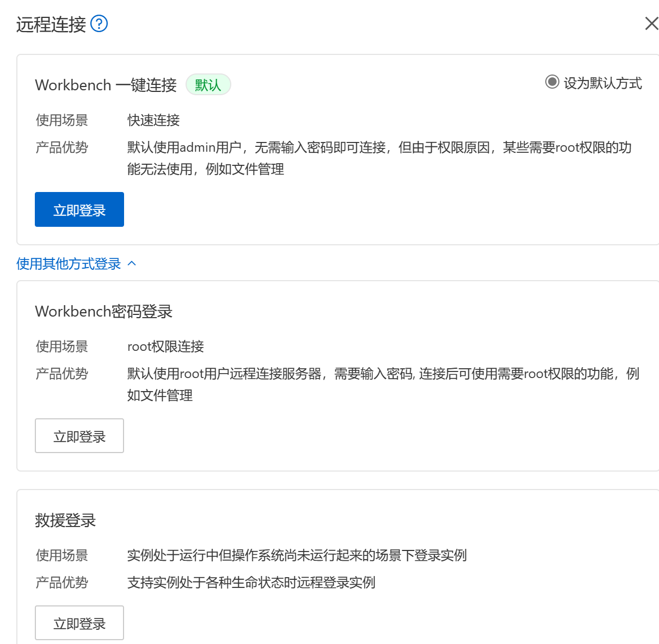This screenshot has height=644, width=659.
Task: Click the 使用其他方式登录 link
Action: pos(69,264)
